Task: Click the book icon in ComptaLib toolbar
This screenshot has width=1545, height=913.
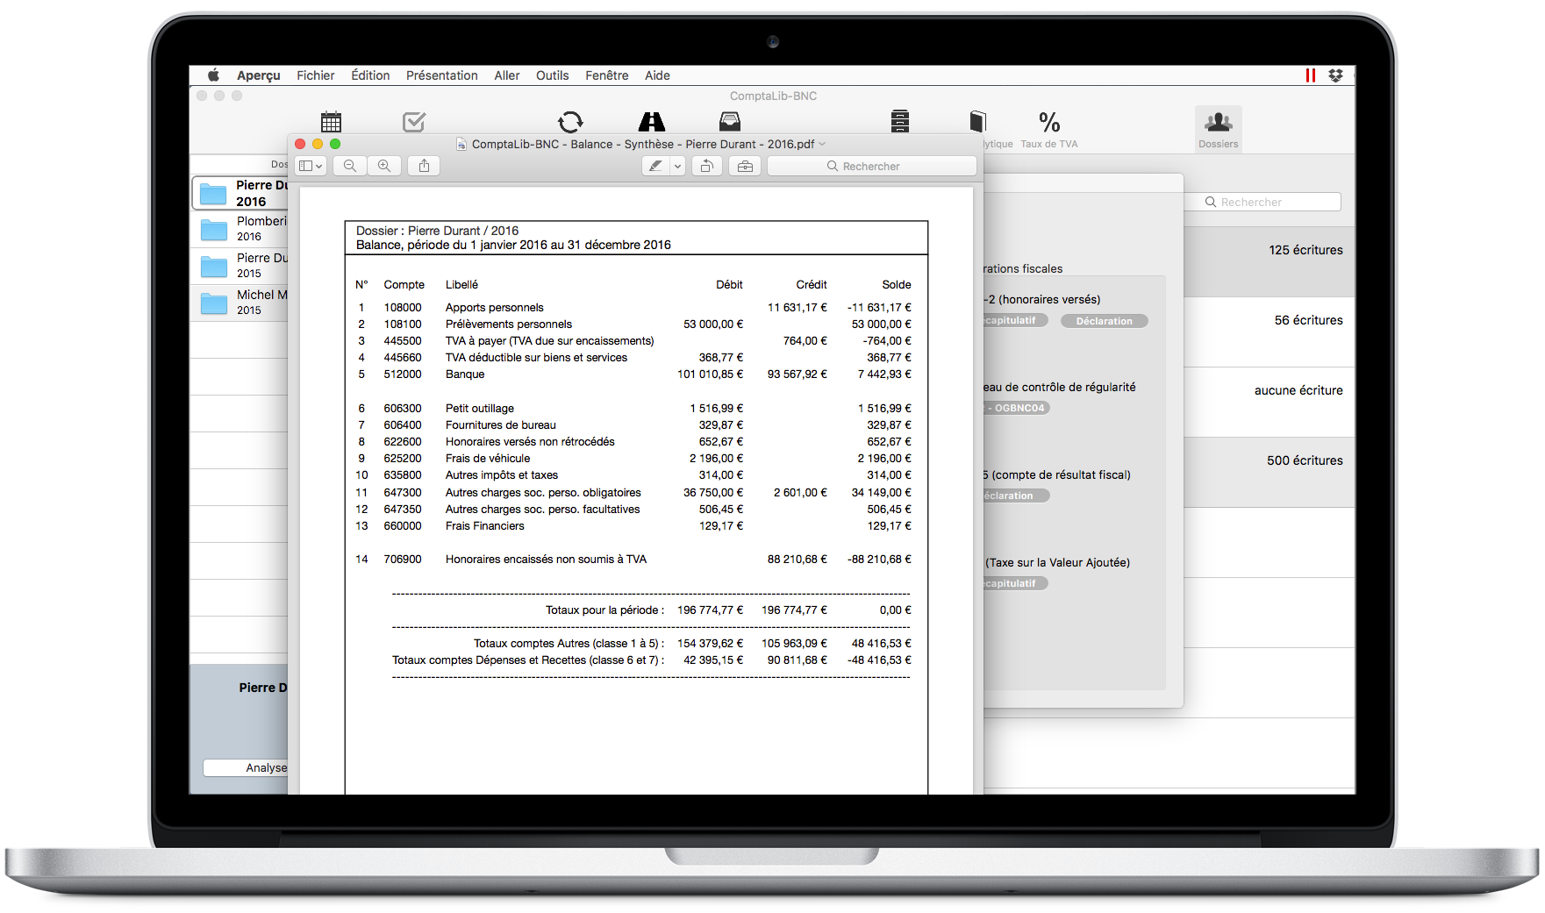Action: (978, 122)
